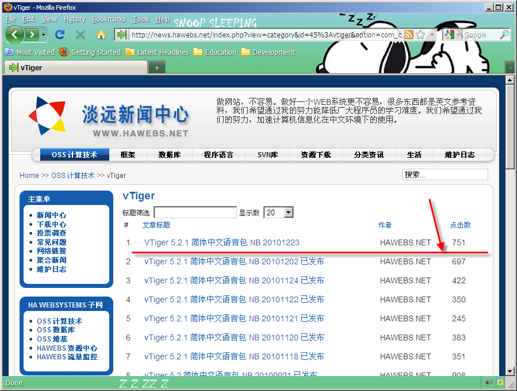
Task: Open the Most Visited bookmarks folder
Action: point(30,52)
